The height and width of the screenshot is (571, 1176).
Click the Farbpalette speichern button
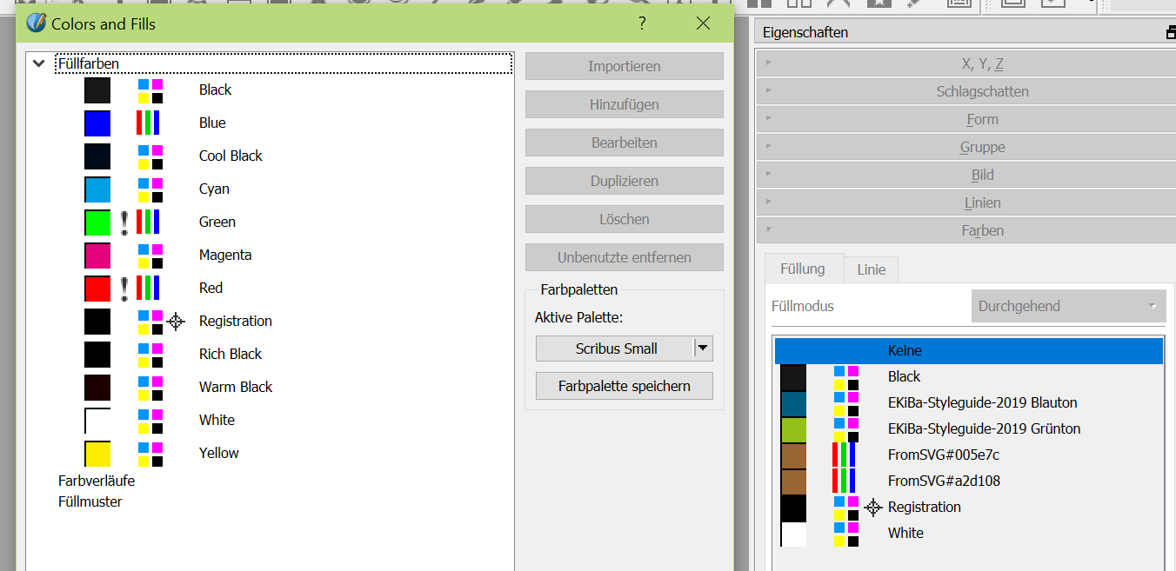624,386
